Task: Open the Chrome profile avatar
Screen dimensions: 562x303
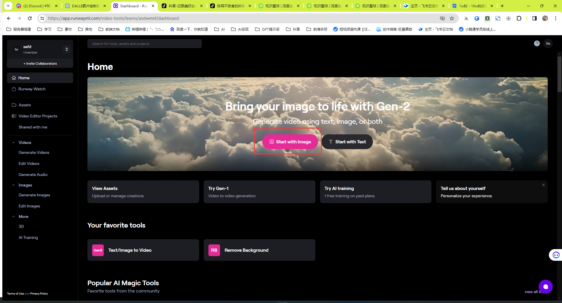Action: click(x=545, y=18)
